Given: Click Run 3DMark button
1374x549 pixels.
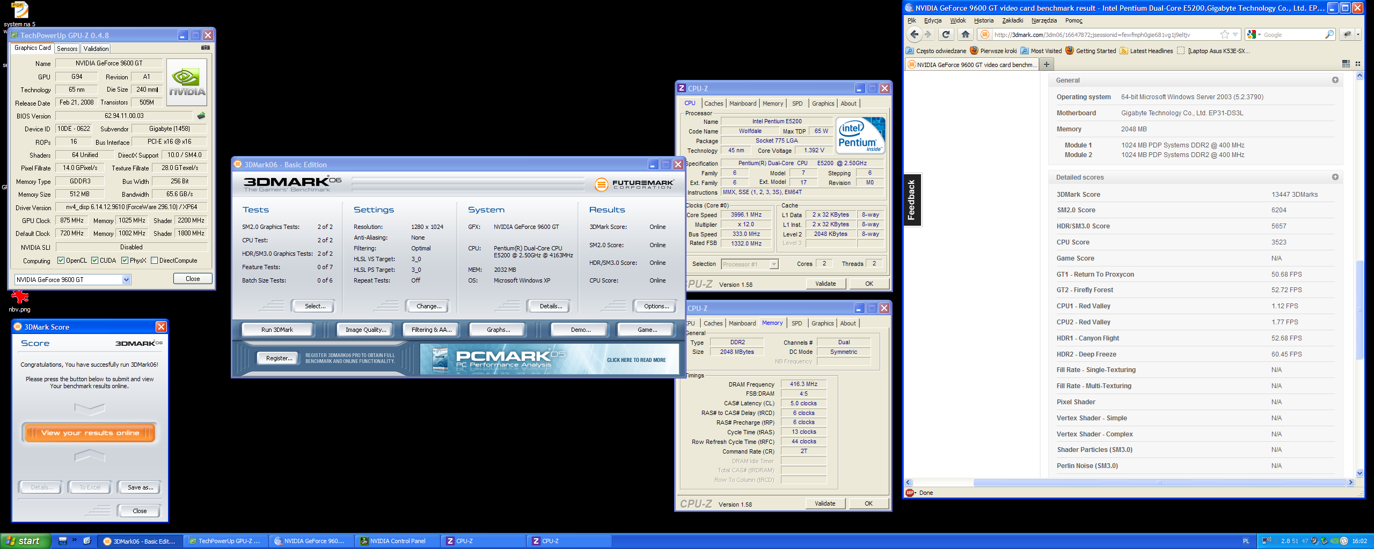Looking at the screenshot, I should pos(277,330).
